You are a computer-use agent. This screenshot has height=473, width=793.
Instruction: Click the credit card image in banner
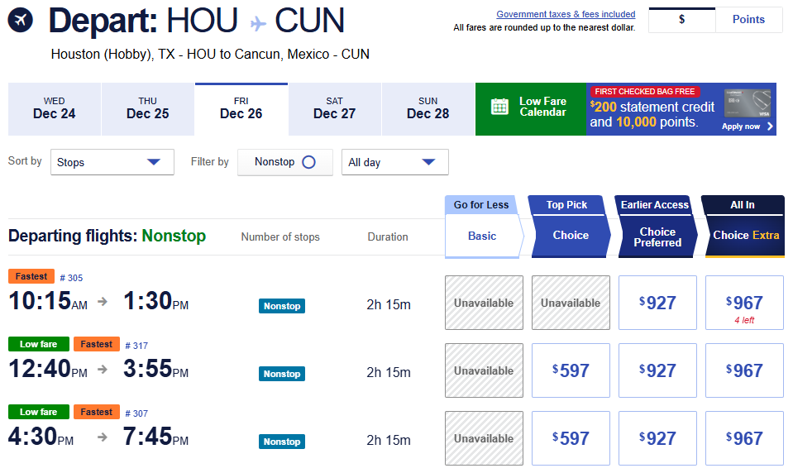click(x=748, y=103)
